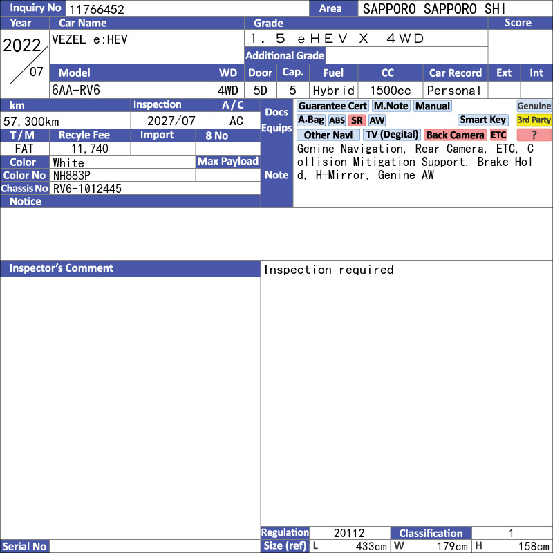Click the year value 2022

[x=22, y=46]
